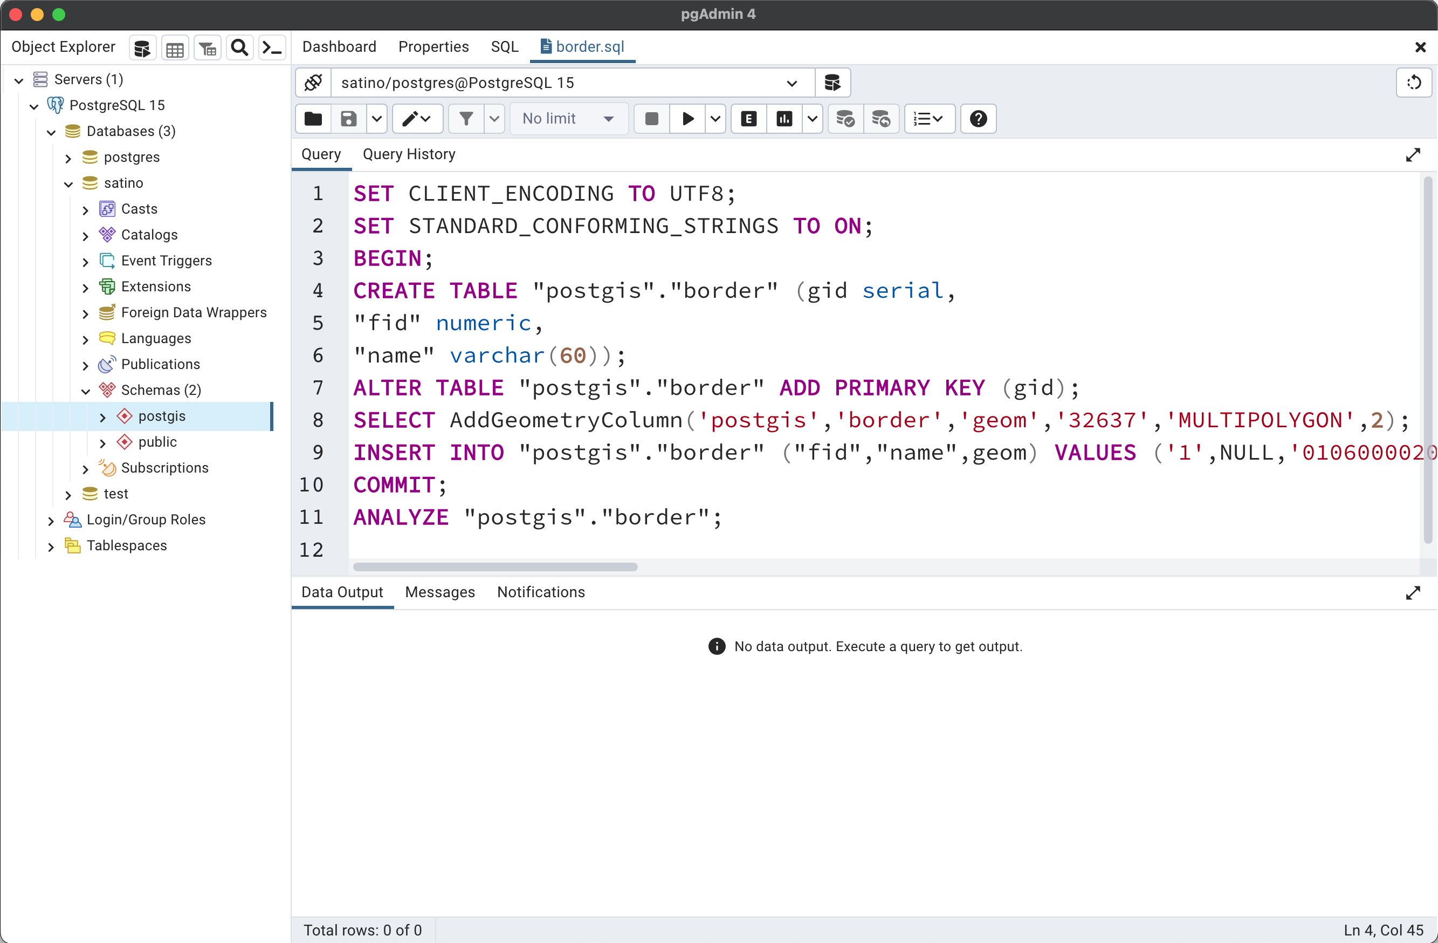1438x943 pixels.
Task: Collapse the satino database node
Action: pos(68,184)
